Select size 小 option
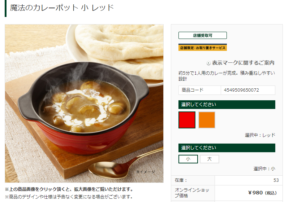This screenshot has height=202, width=289. point(188,159)
